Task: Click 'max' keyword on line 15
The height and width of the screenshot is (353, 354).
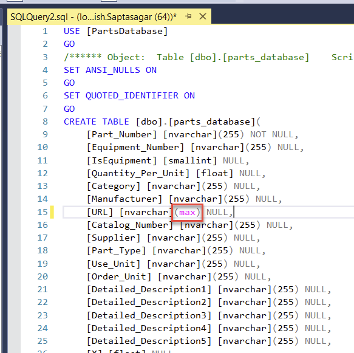Action: (x=187, y=213)
